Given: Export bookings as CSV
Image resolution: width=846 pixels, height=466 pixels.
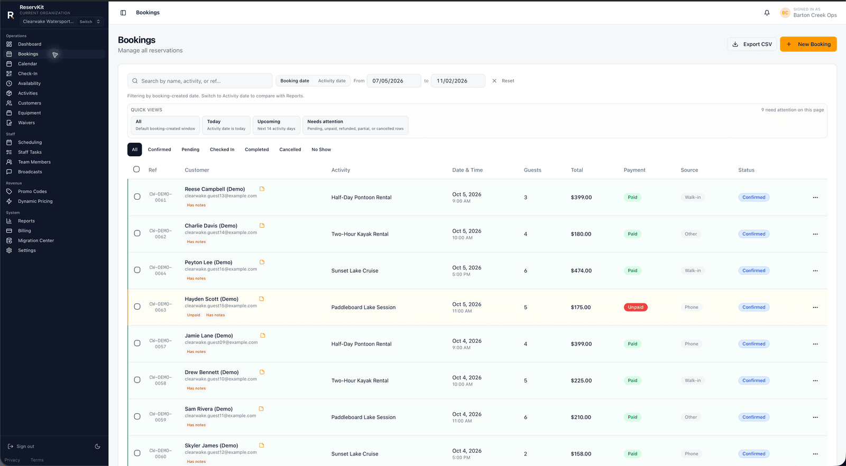Looking at the screenshot, I should click(x=752, y=44).
